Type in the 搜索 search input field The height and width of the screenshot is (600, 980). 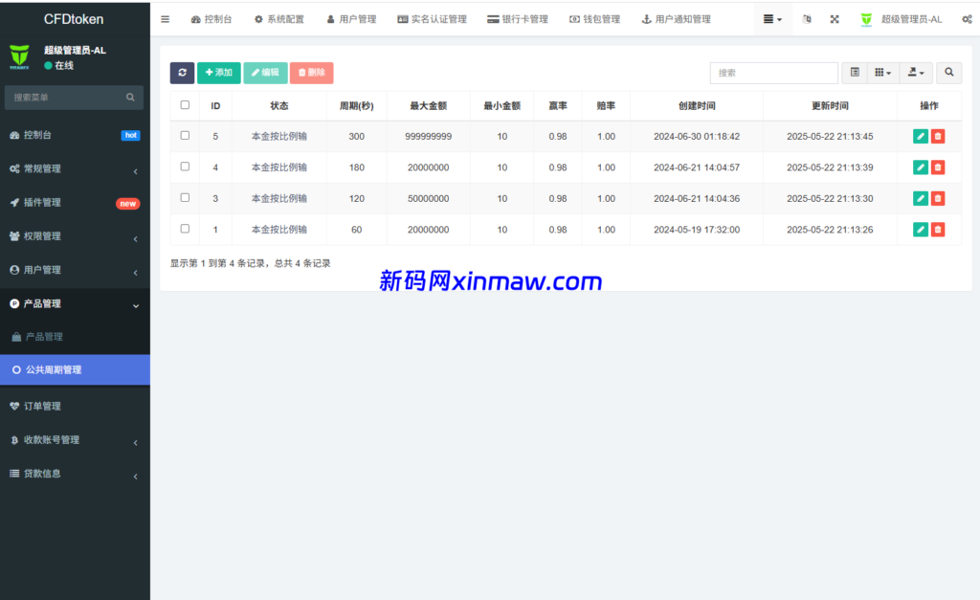click(x=773, y=73)
